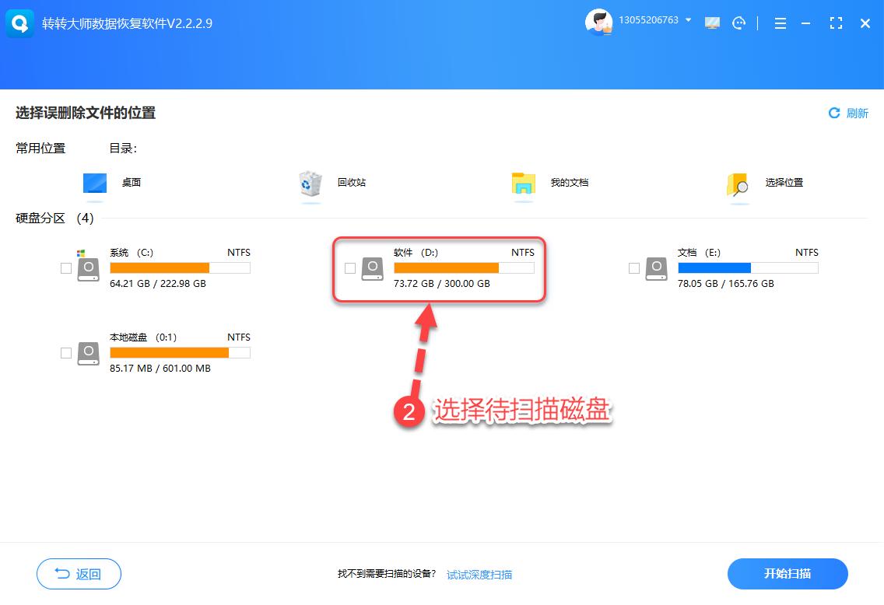Click the 开始扫描 (Start Scan) button

pyautogui.click(x=788, y=574)
